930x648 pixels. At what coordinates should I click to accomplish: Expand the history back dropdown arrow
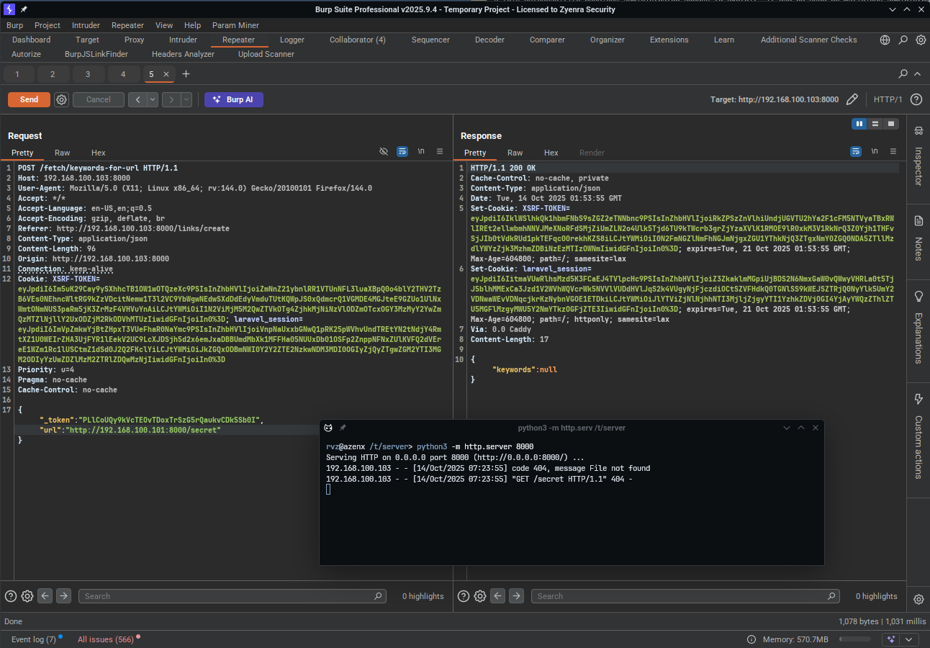(x=152, y=99)
